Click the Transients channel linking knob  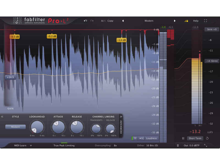96,128
